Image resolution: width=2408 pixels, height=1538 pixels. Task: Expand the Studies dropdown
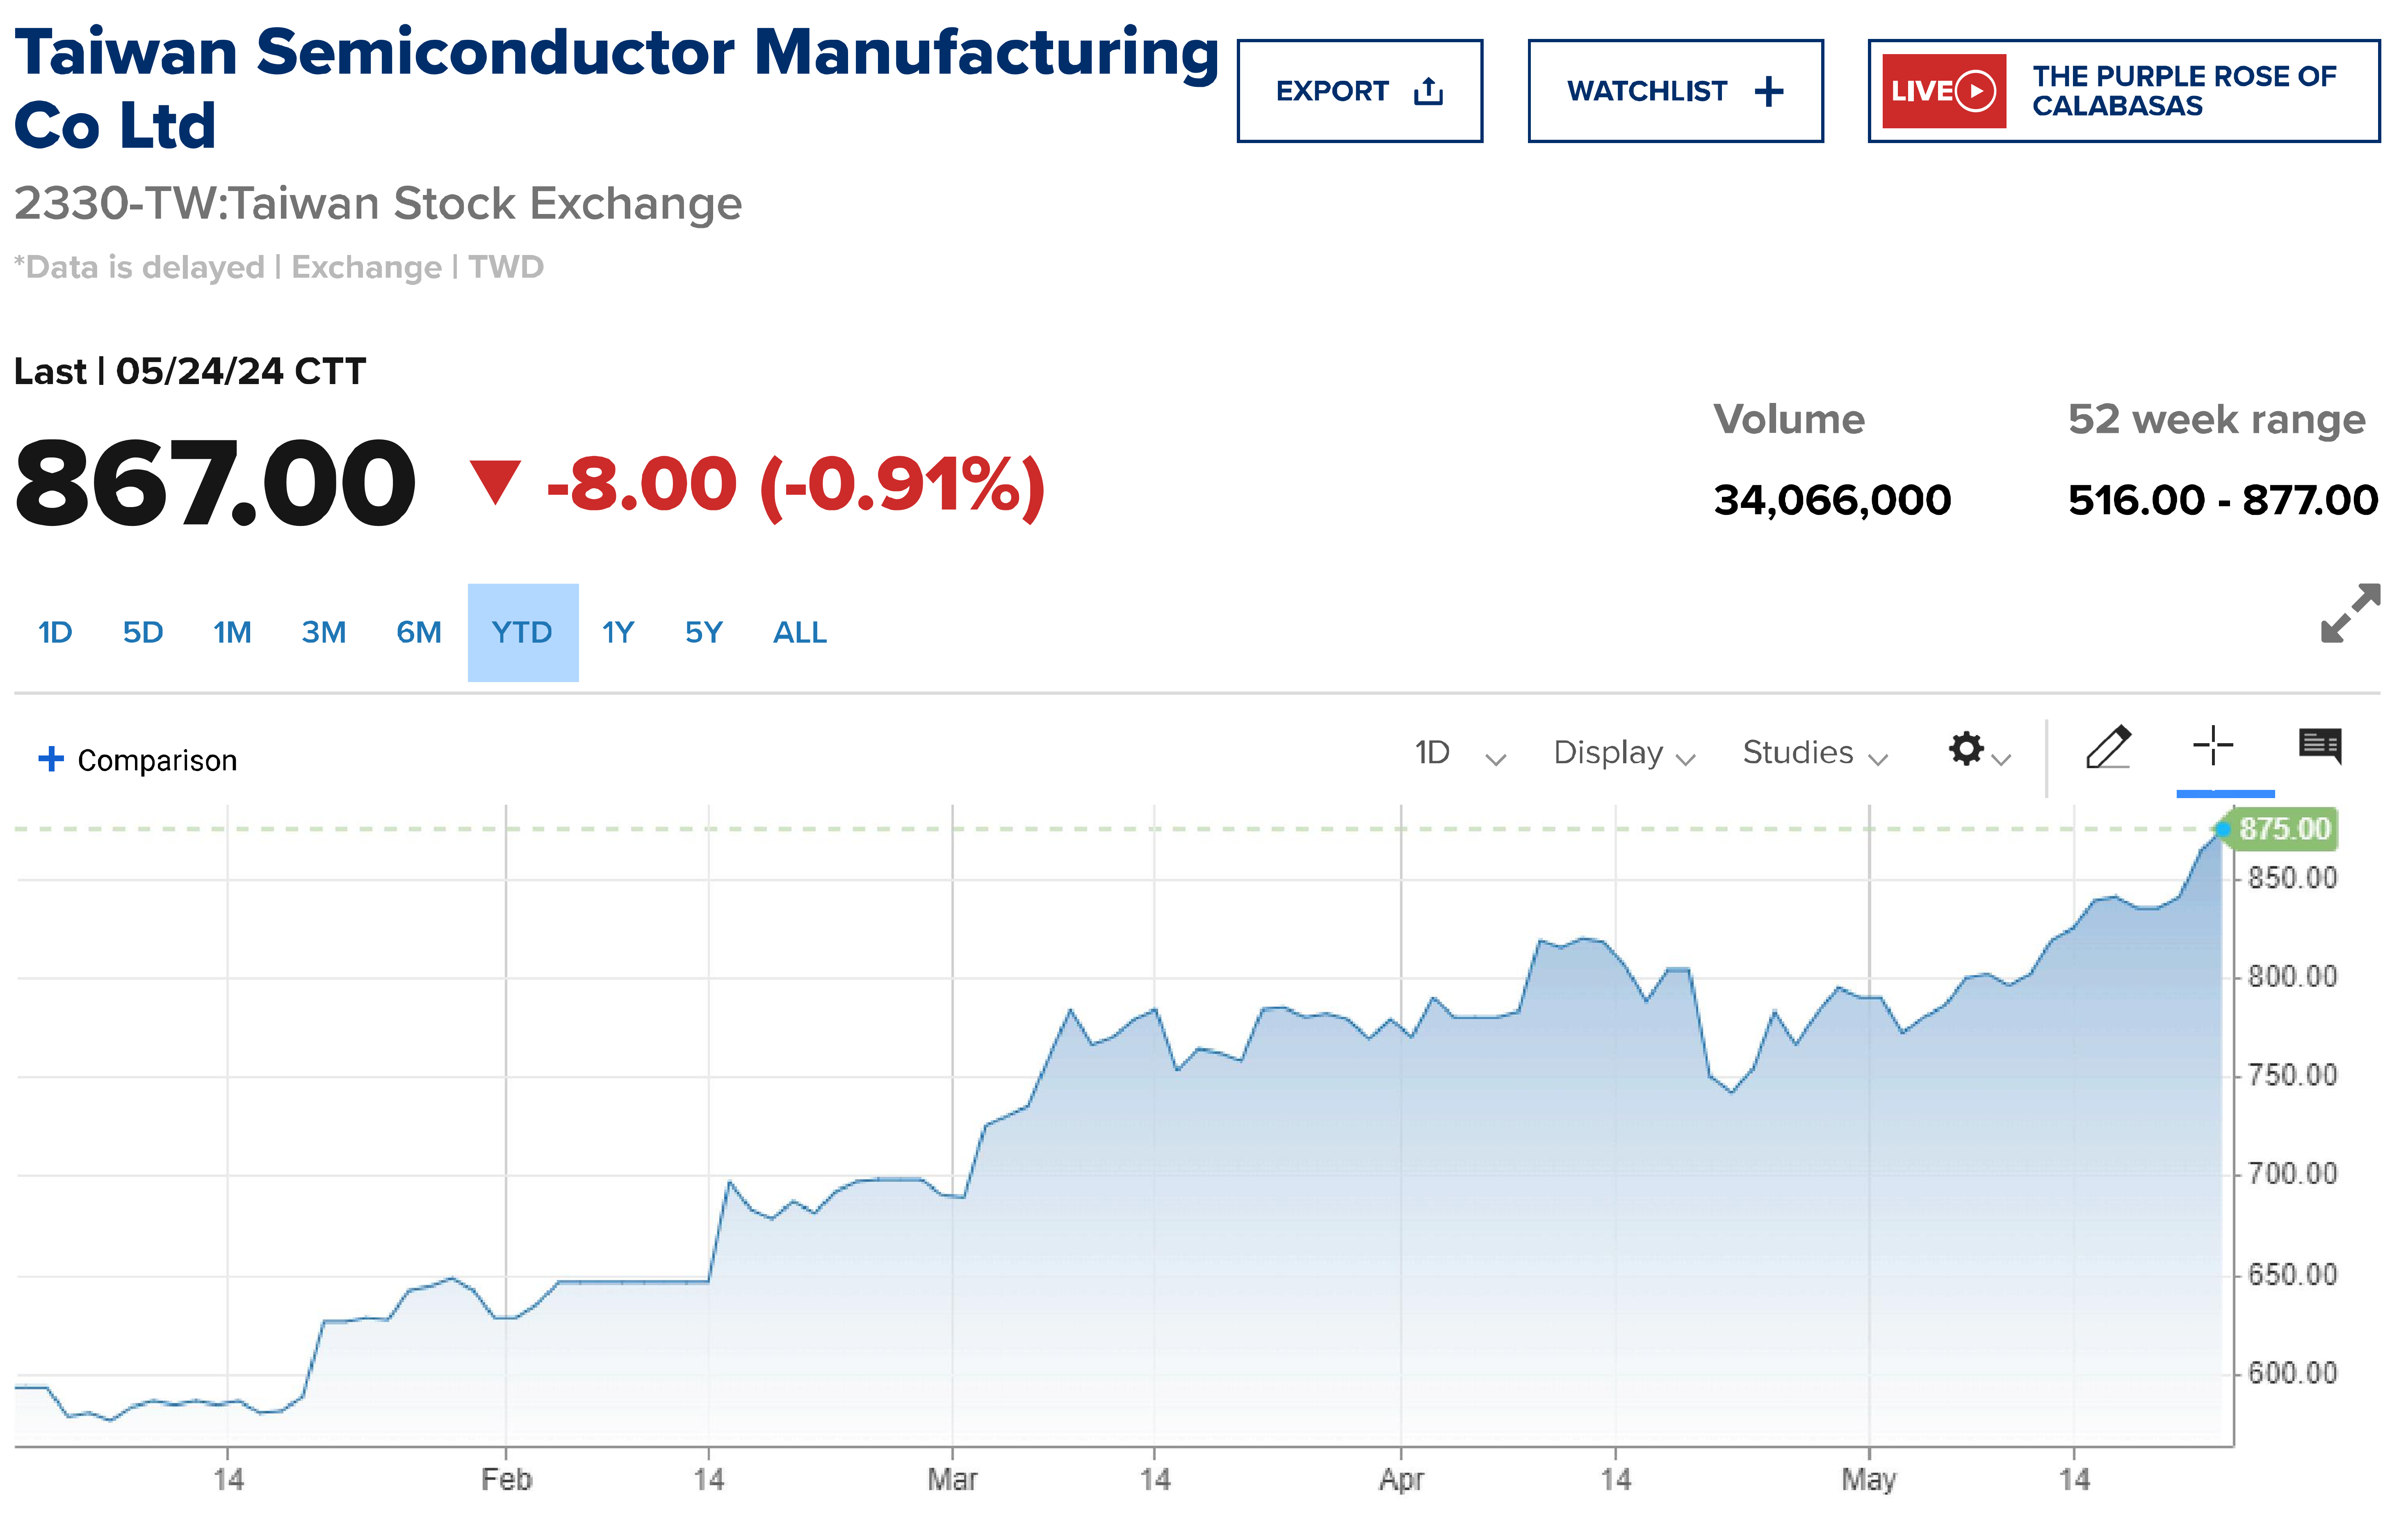tap(1814, 753)
